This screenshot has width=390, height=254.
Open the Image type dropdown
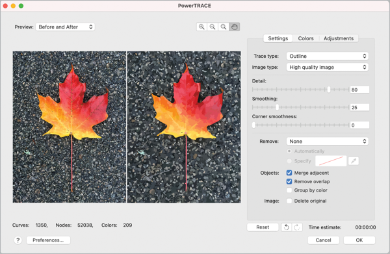(328, 67)
